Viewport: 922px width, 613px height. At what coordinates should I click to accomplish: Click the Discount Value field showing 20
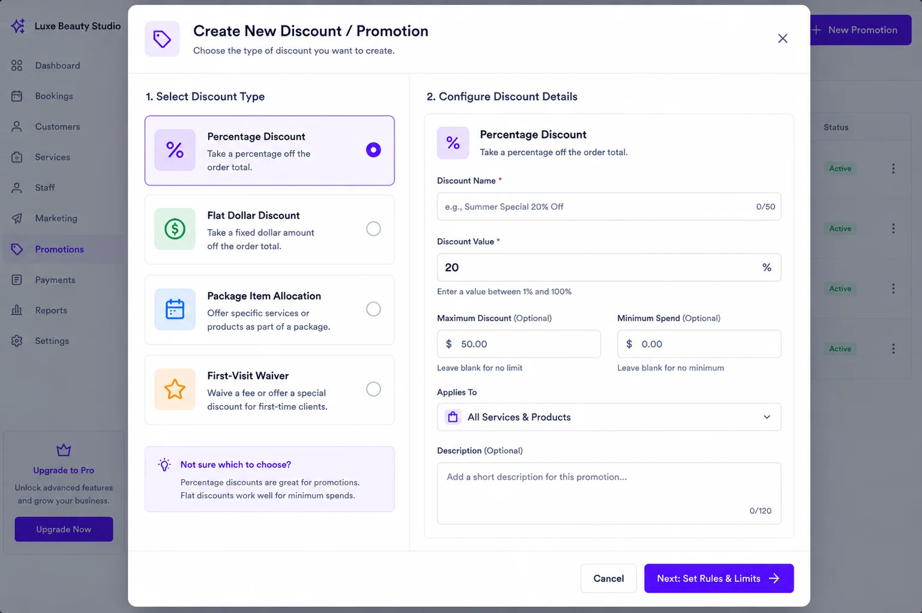[x=609, y=267]
